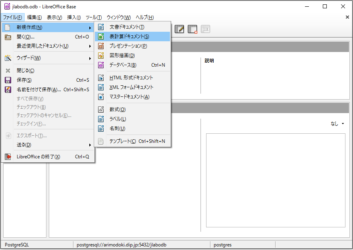The width and height of the screenshot is (353, 250).
Task: Click the database icon beside データベース
Action: [x=101, y=65]
